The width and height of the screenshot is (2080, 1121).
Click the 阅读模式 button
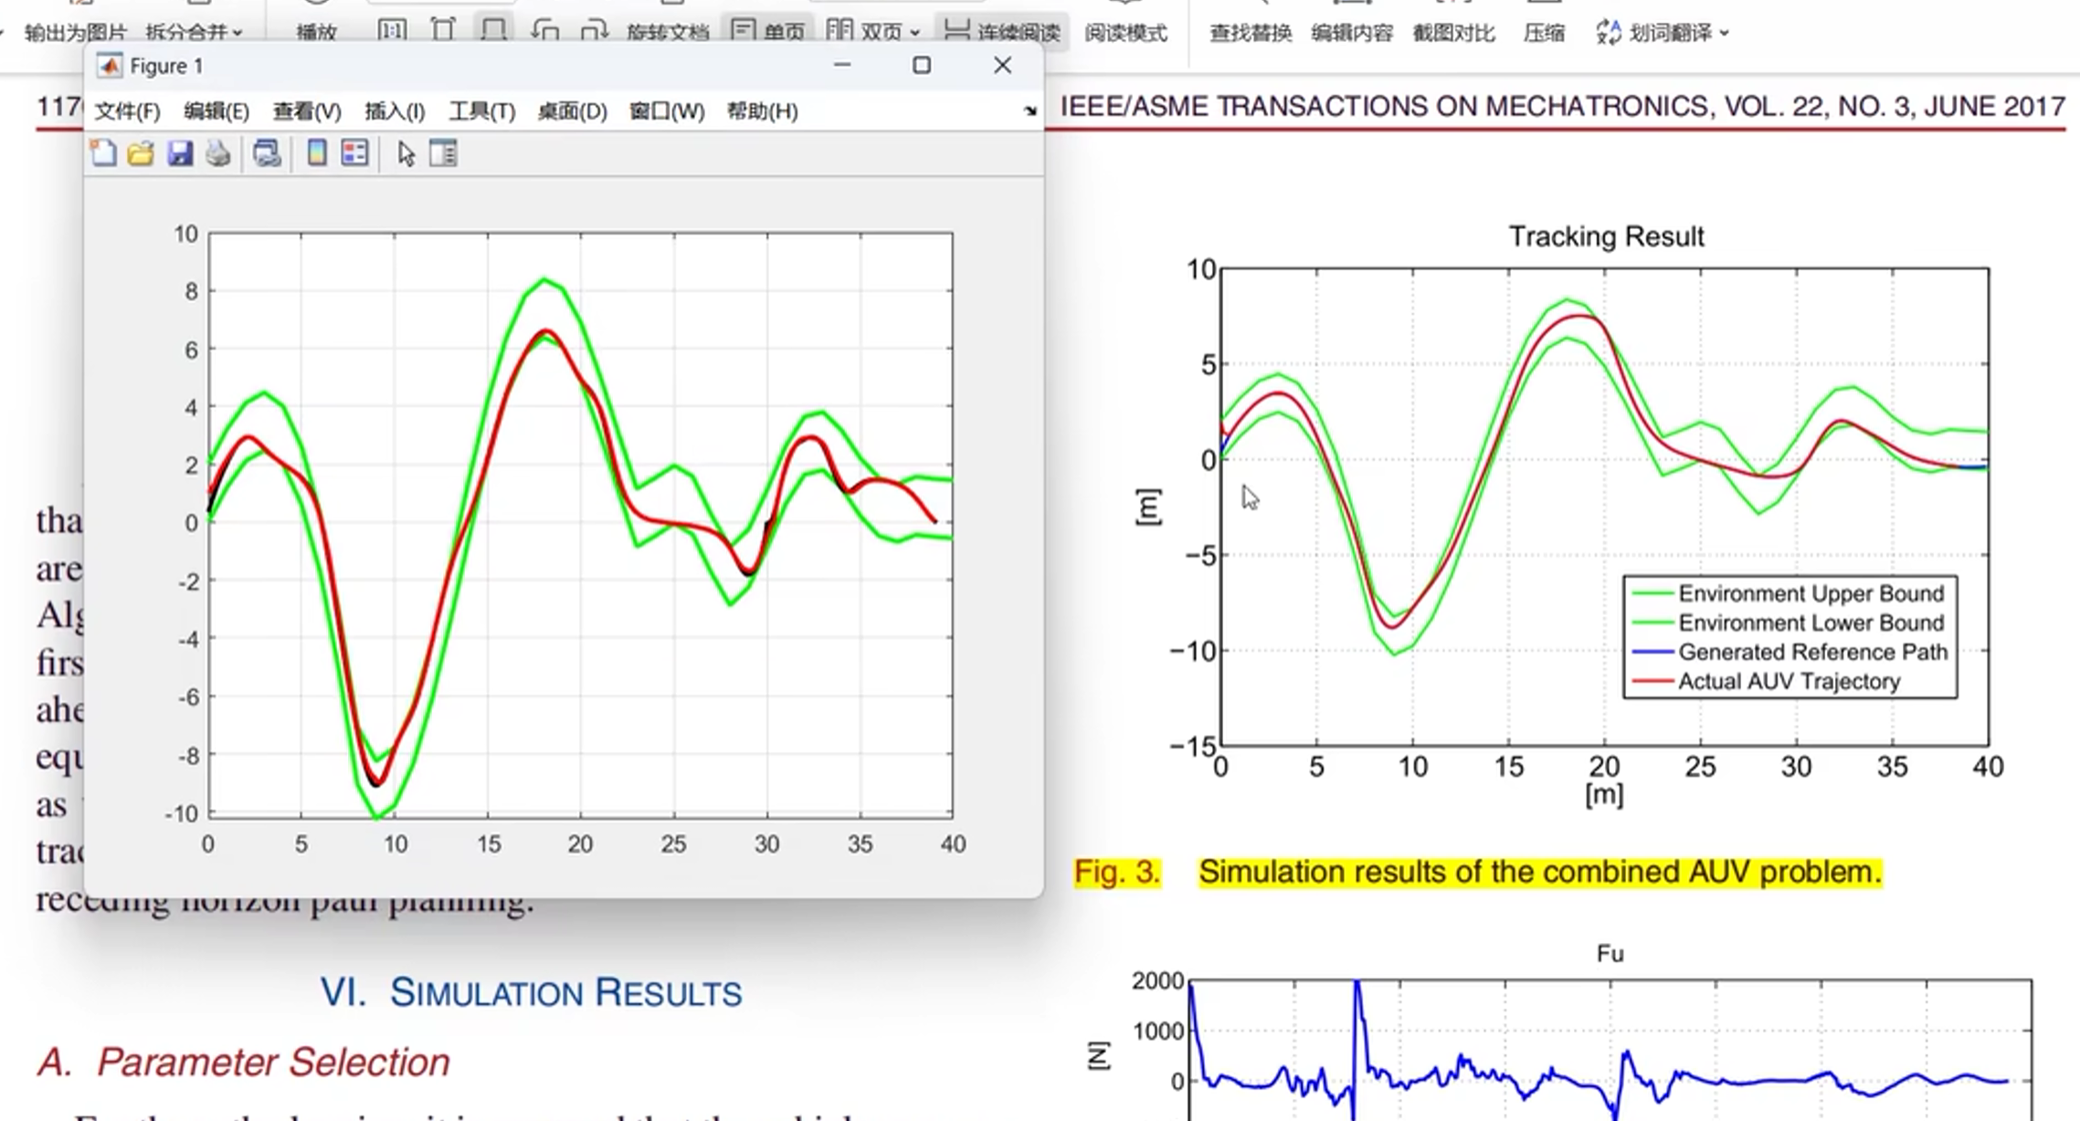[x=1125, y=33]
